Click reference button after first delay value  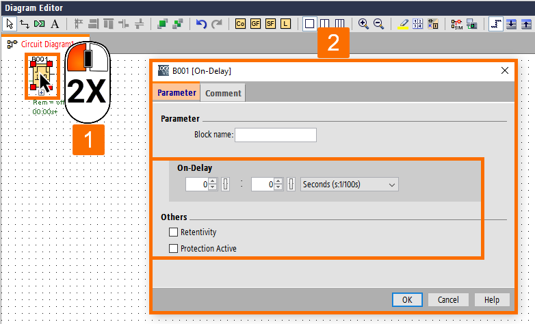click(x=225, y=184)
